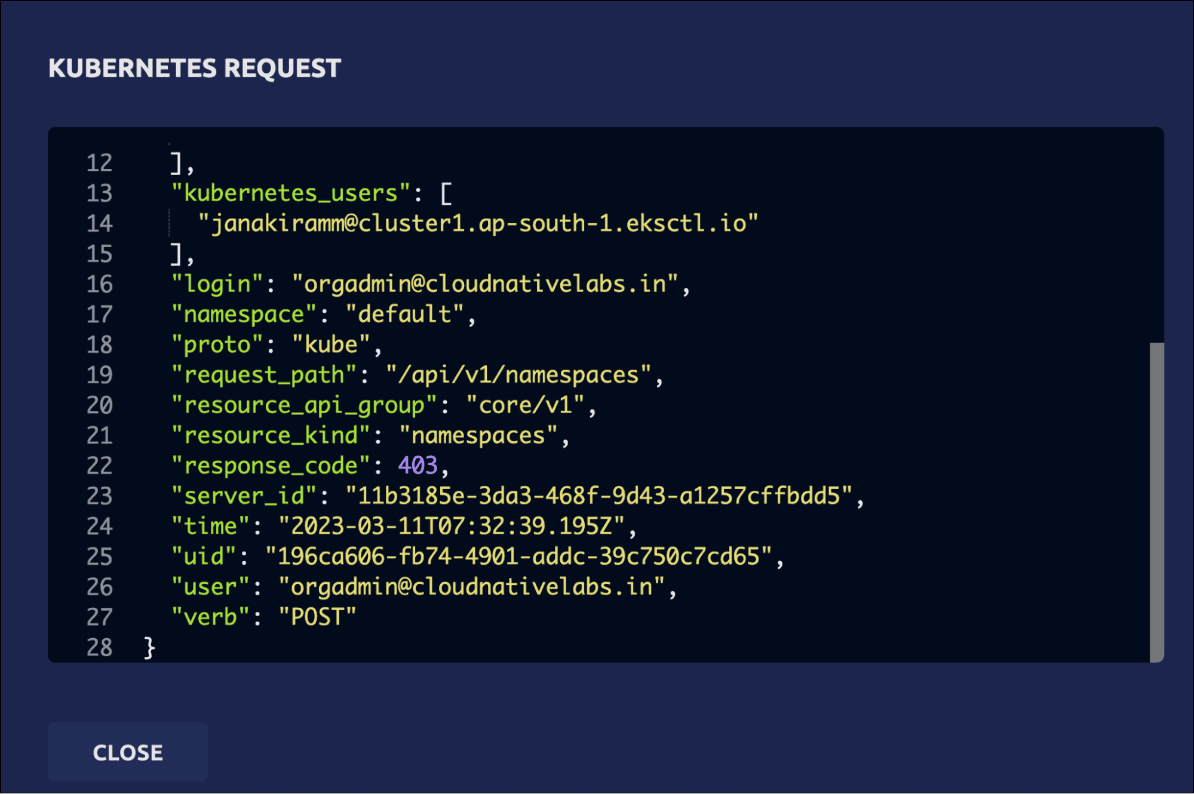
Task: Click the 403 response code number
Action: pos(418,466)
